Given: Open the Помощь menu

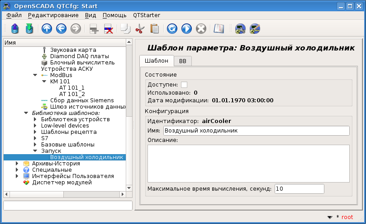Looking at the screenshot, I should pyautogui.click(x=114, y=15).
